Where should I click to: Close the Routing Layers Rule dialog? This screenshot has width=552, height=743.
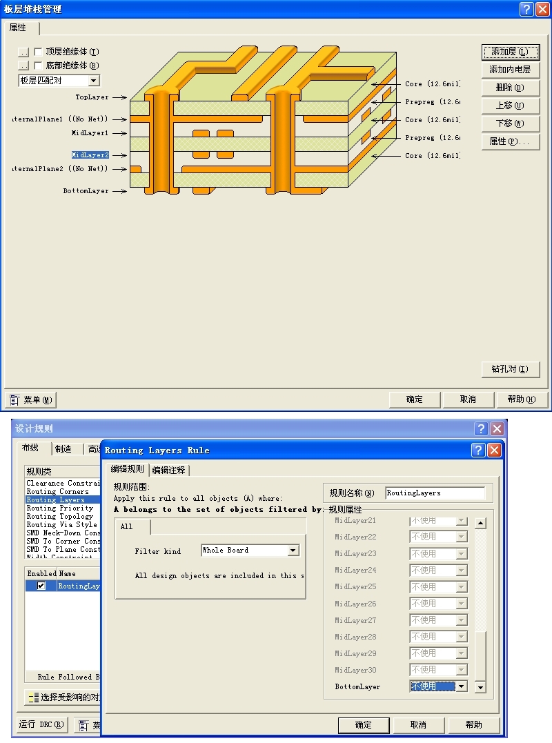pyautogui.click(x=494, y=450)
